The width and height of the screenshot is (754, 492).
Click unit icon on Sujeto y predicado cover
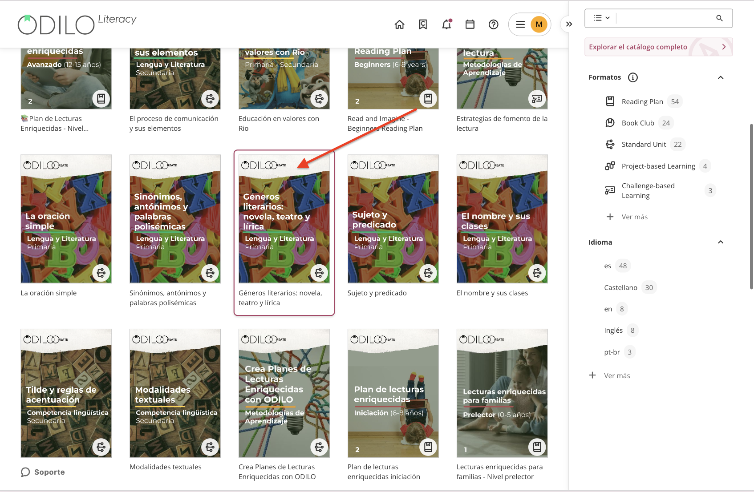coord(428,273)
